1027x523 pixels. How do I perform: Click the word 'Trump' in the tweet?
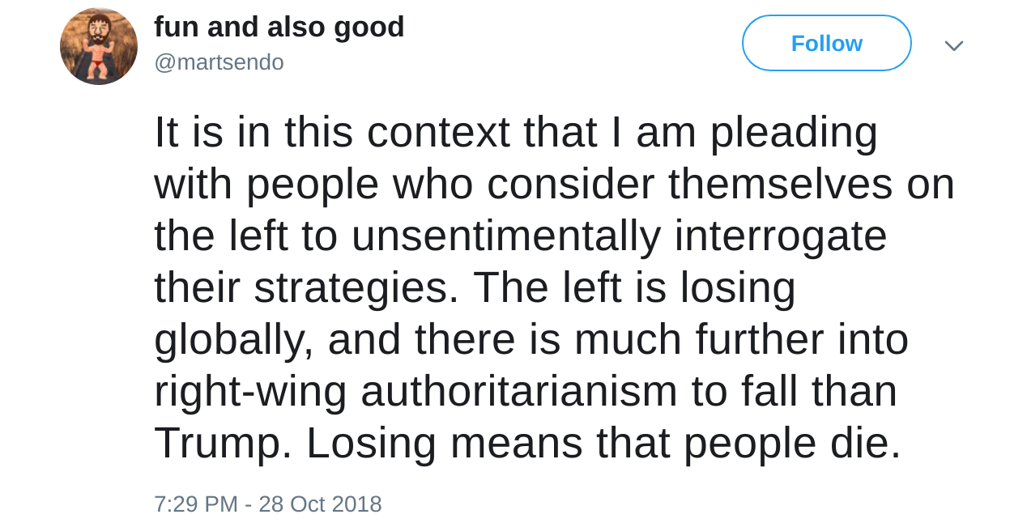click(x=216, y=443)
